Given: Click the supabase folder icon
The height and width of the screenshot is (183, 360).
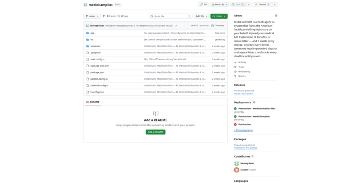Looking at the screenshot, I should (88, 46).
